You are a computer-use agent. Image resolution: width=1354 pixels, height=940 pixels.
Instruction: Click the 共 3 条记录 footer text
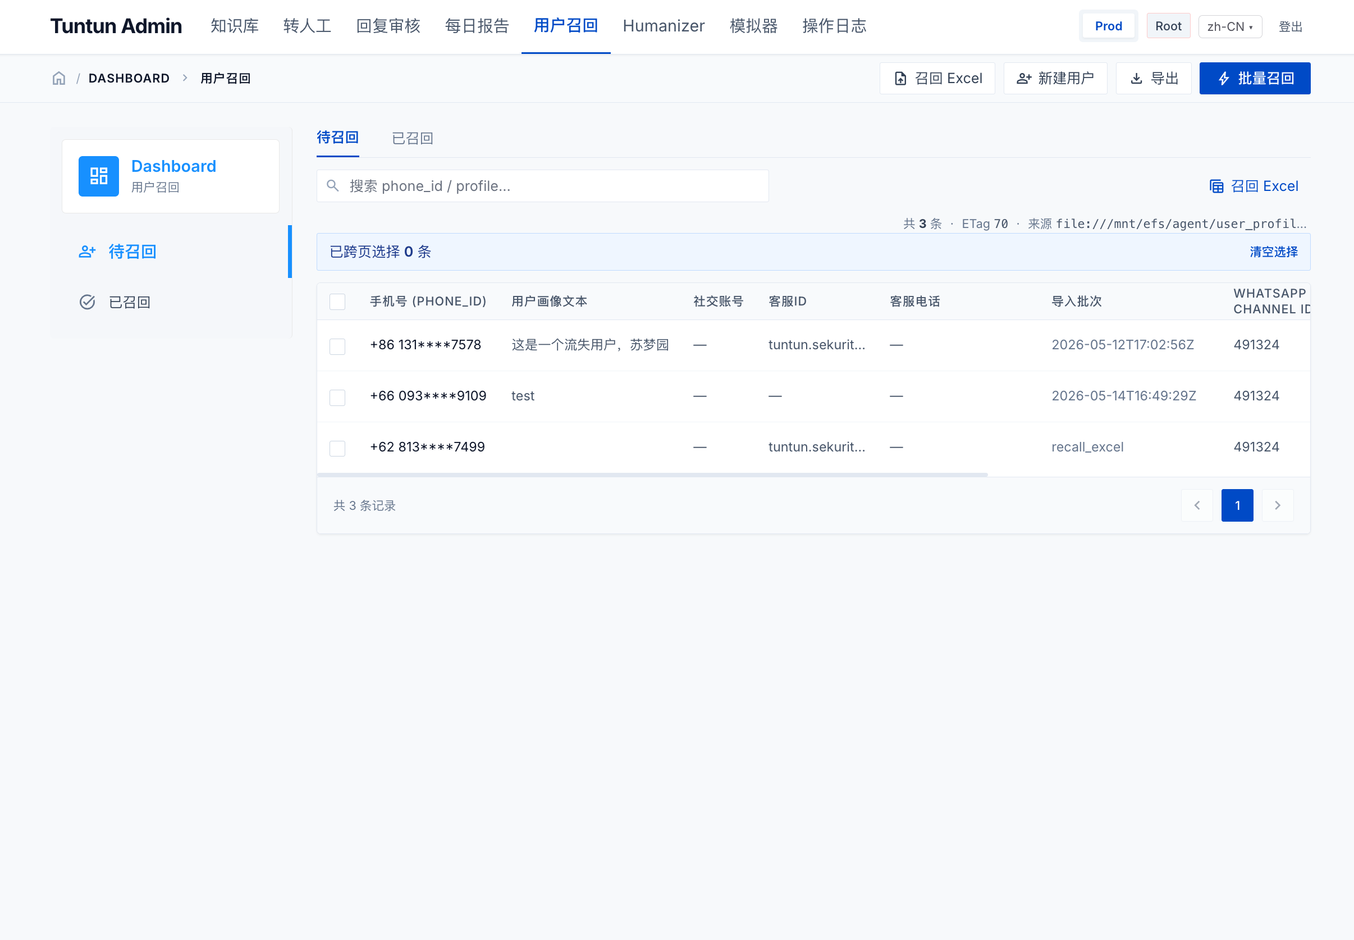pos(364,505)
